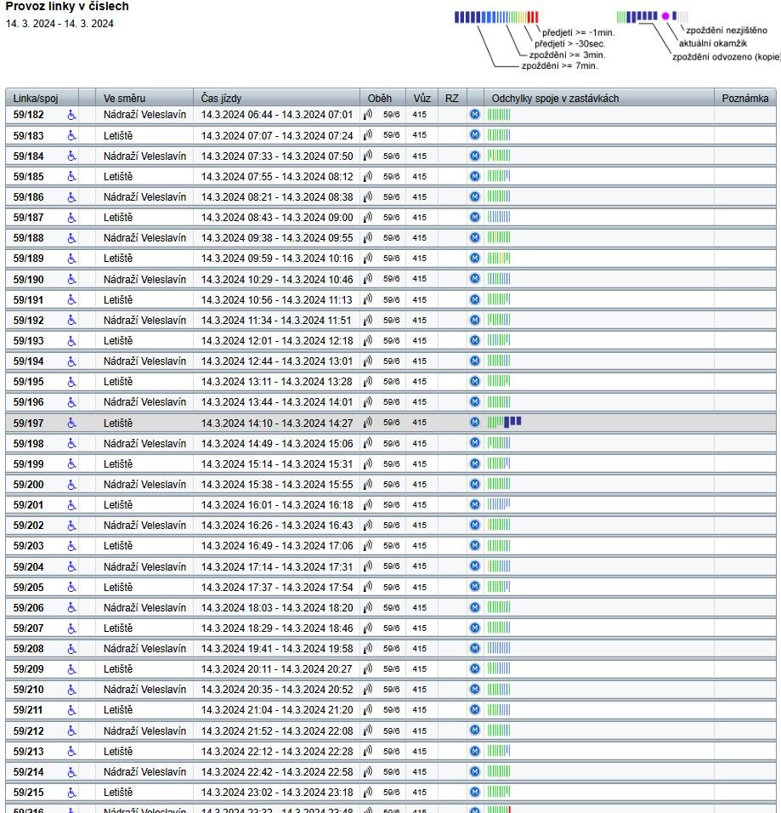Click the signal antenna icon in row 59/196
This screenshot has height=813, width=781.
click(x=368, y=402)
